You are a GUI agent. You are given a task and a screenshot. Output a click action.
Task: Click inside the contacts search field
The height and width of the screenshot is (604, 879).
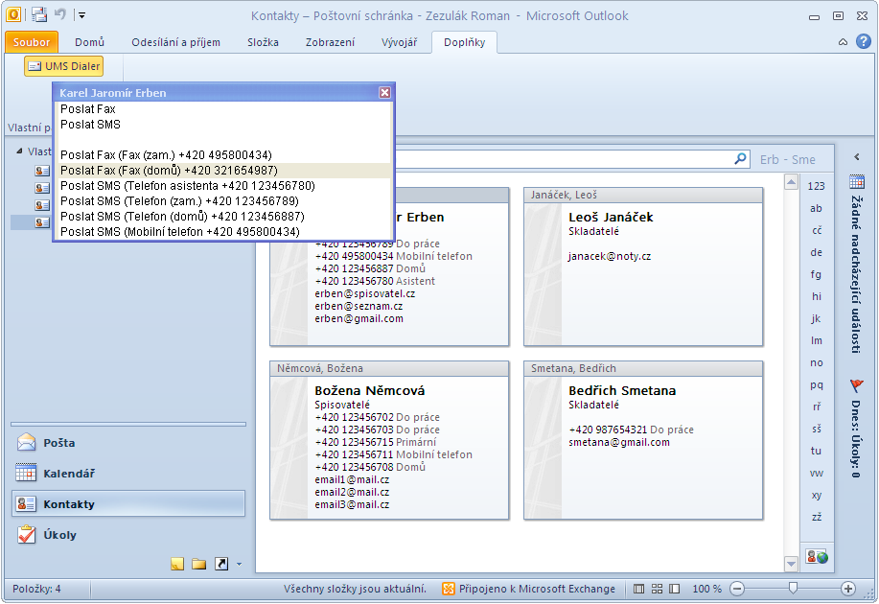(564, 159)
